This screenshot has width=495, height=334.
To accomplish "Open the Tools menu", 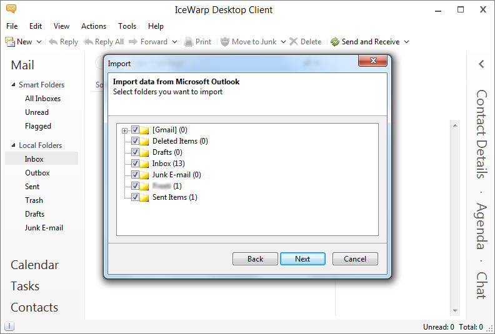I will point(127,26).
